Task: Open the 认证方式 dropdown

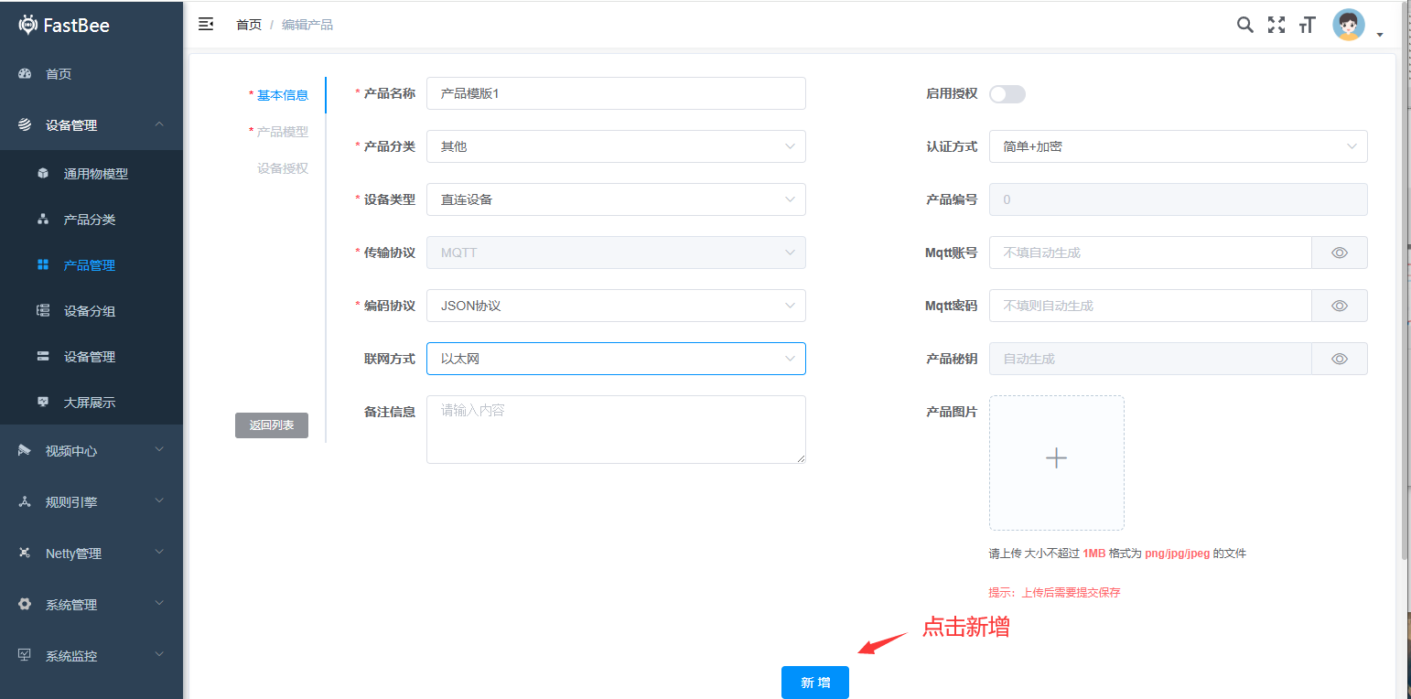Action: (x=1178, y=146)
